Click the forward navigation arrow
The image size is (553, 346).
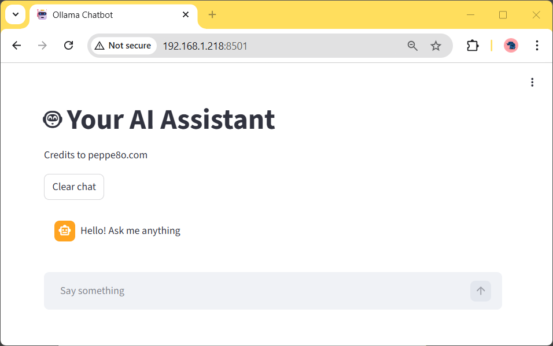(x=42, y=45)
